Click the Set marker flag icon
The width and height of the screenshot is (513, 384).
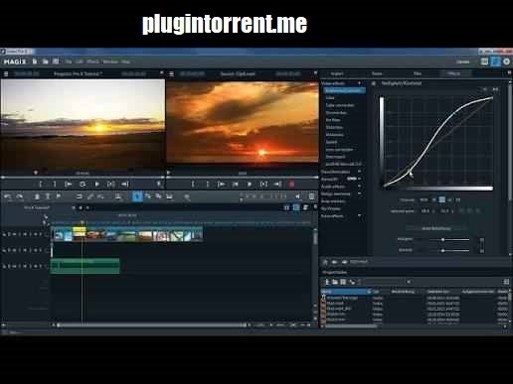59,196
